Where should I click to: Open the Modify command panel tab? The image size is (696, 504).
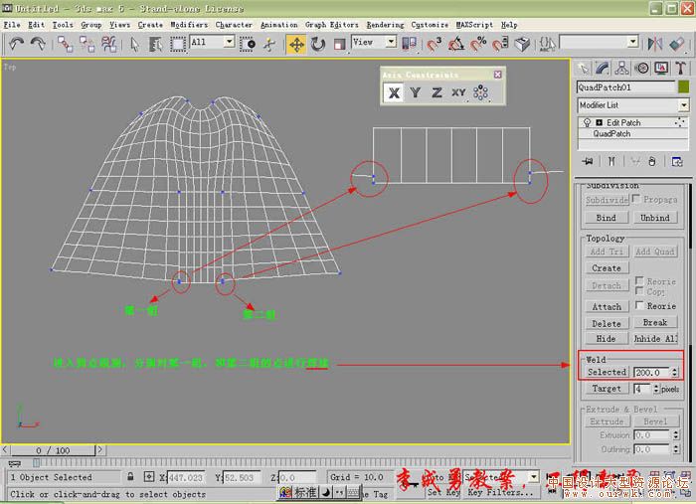[x=603, y=68]
